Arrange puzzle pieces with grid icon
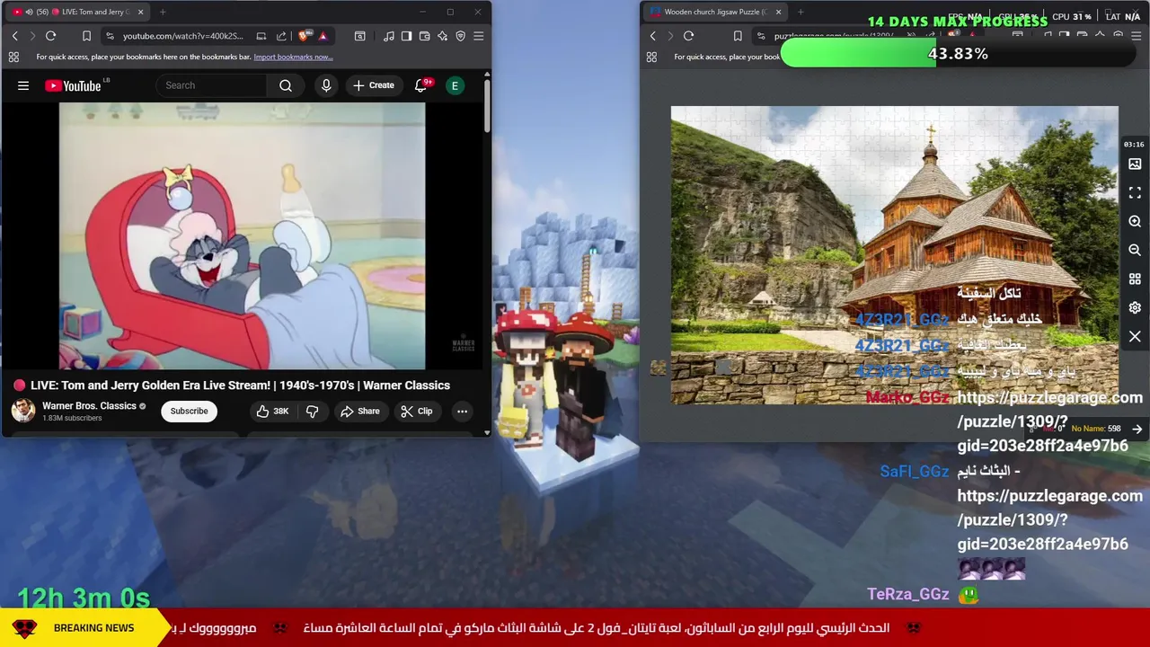 click(1135, 279)
